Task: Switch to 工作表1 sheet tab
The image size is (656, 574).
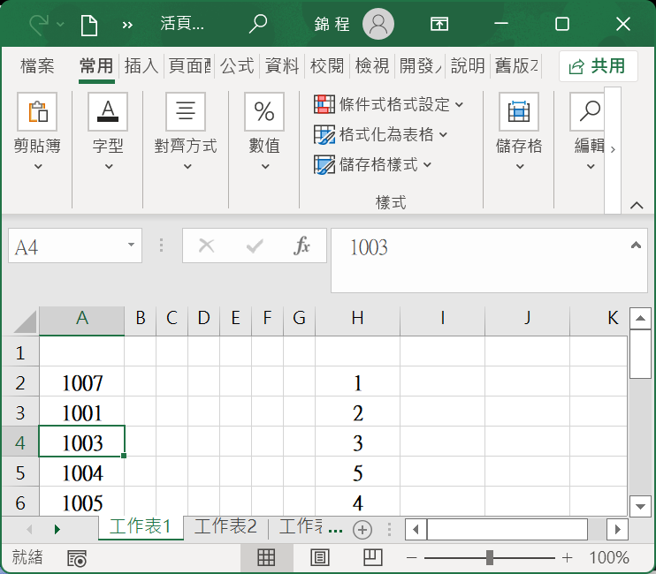Action: [141, 527]
